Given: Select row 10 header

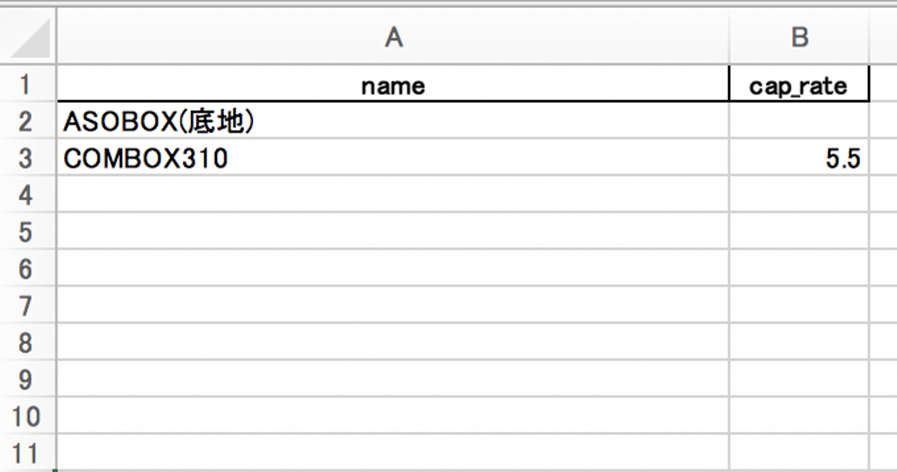Looking at the screenshot, I should coord(26,415).
